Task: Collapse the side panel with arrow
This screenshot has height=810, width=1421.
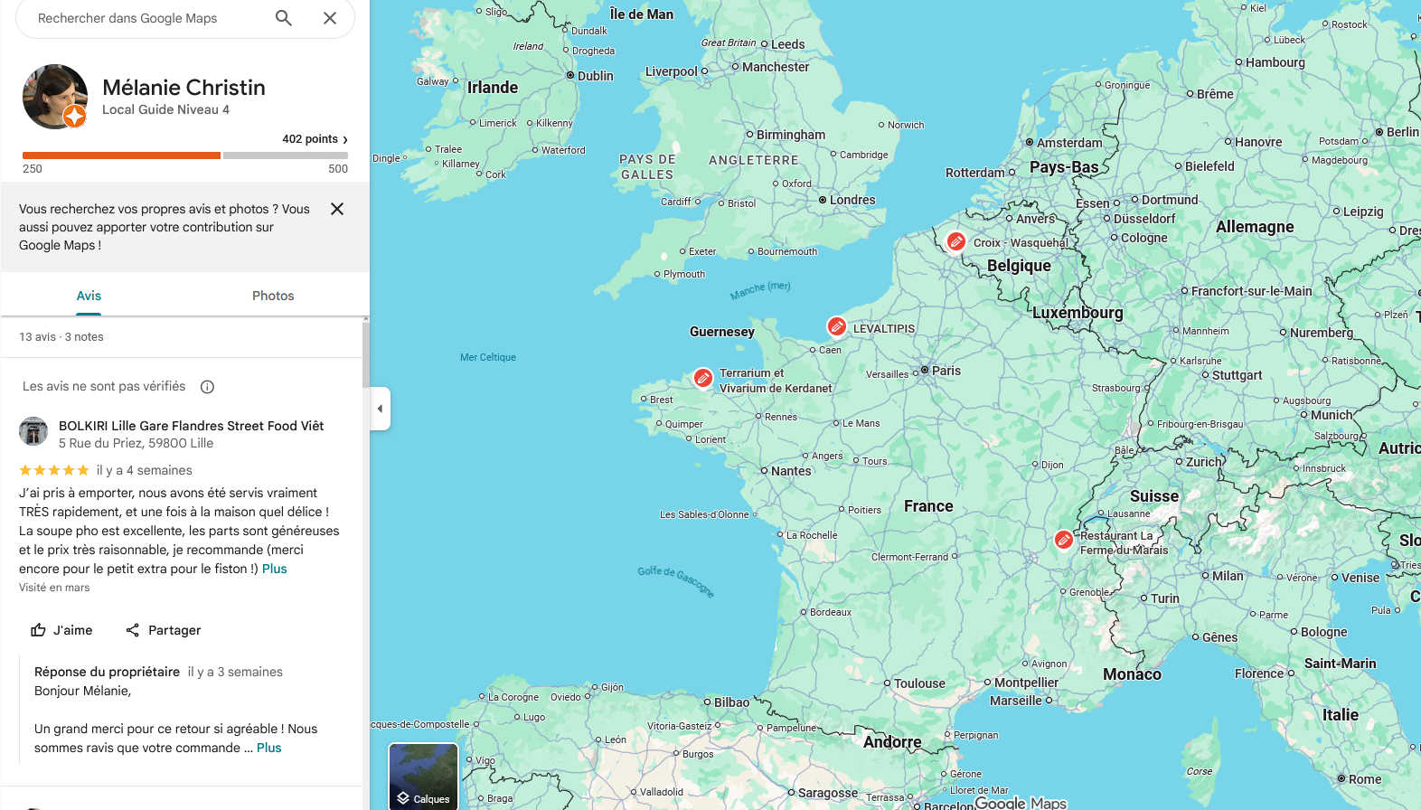Action: (380, 409)
